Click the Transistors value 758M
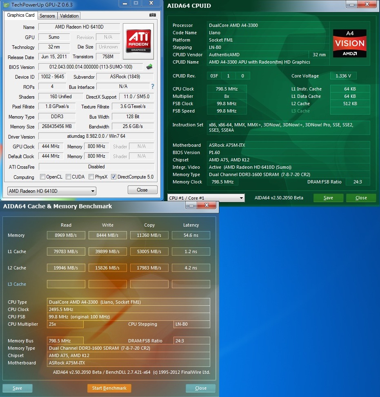The height and width of the screenshot is (397, 380). point(108,57)
